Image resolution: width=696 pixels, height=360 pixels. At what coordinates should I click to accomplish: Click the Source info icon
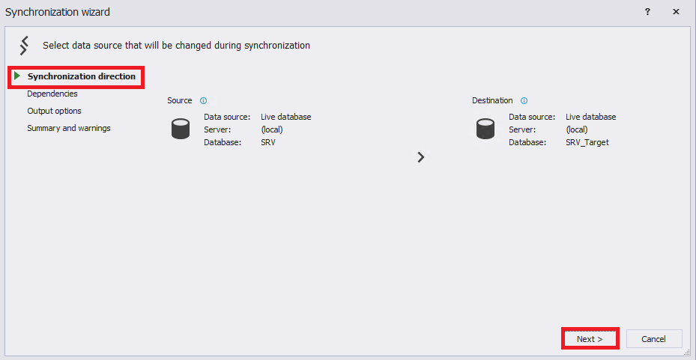point(204,100)
